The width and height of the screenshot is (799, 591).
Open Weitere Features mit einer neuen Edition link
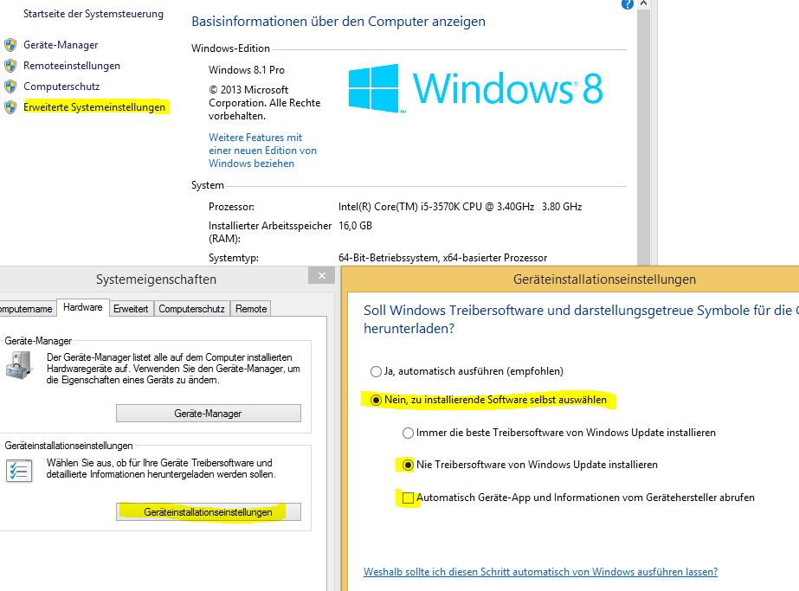coord(262,151)
